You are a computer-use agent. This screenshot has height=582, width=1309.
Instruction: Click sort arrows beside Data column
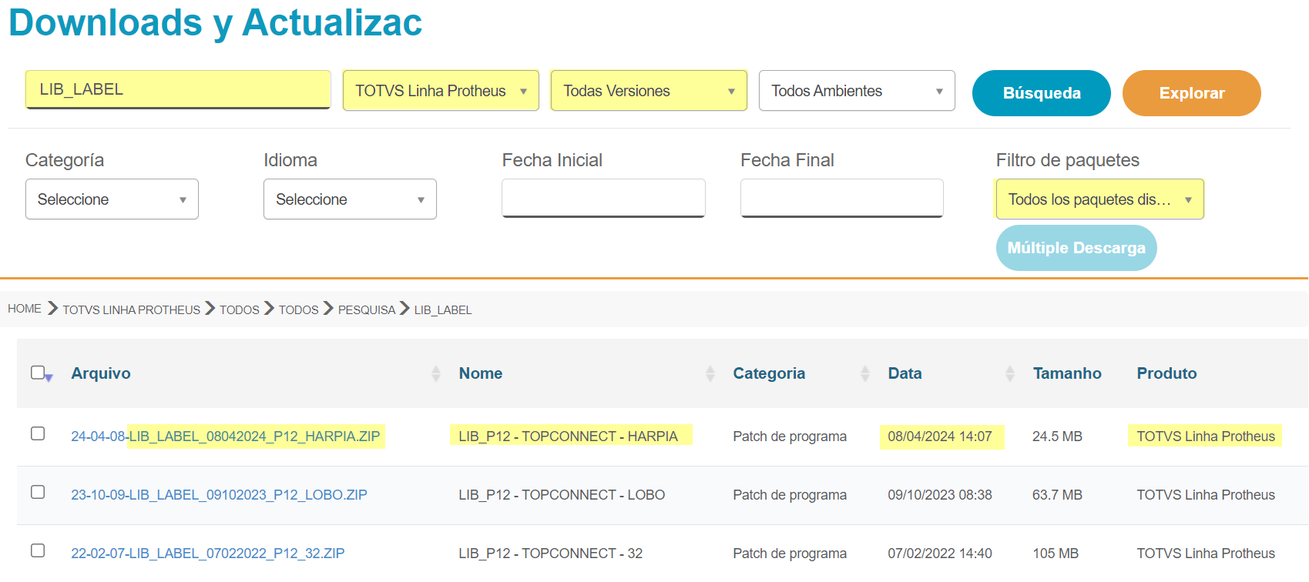[1009, 373]
